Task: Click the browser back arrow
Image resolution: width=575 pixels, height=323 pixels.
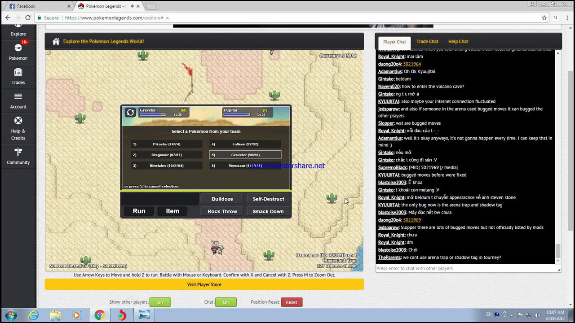Action: pos(8,17)
